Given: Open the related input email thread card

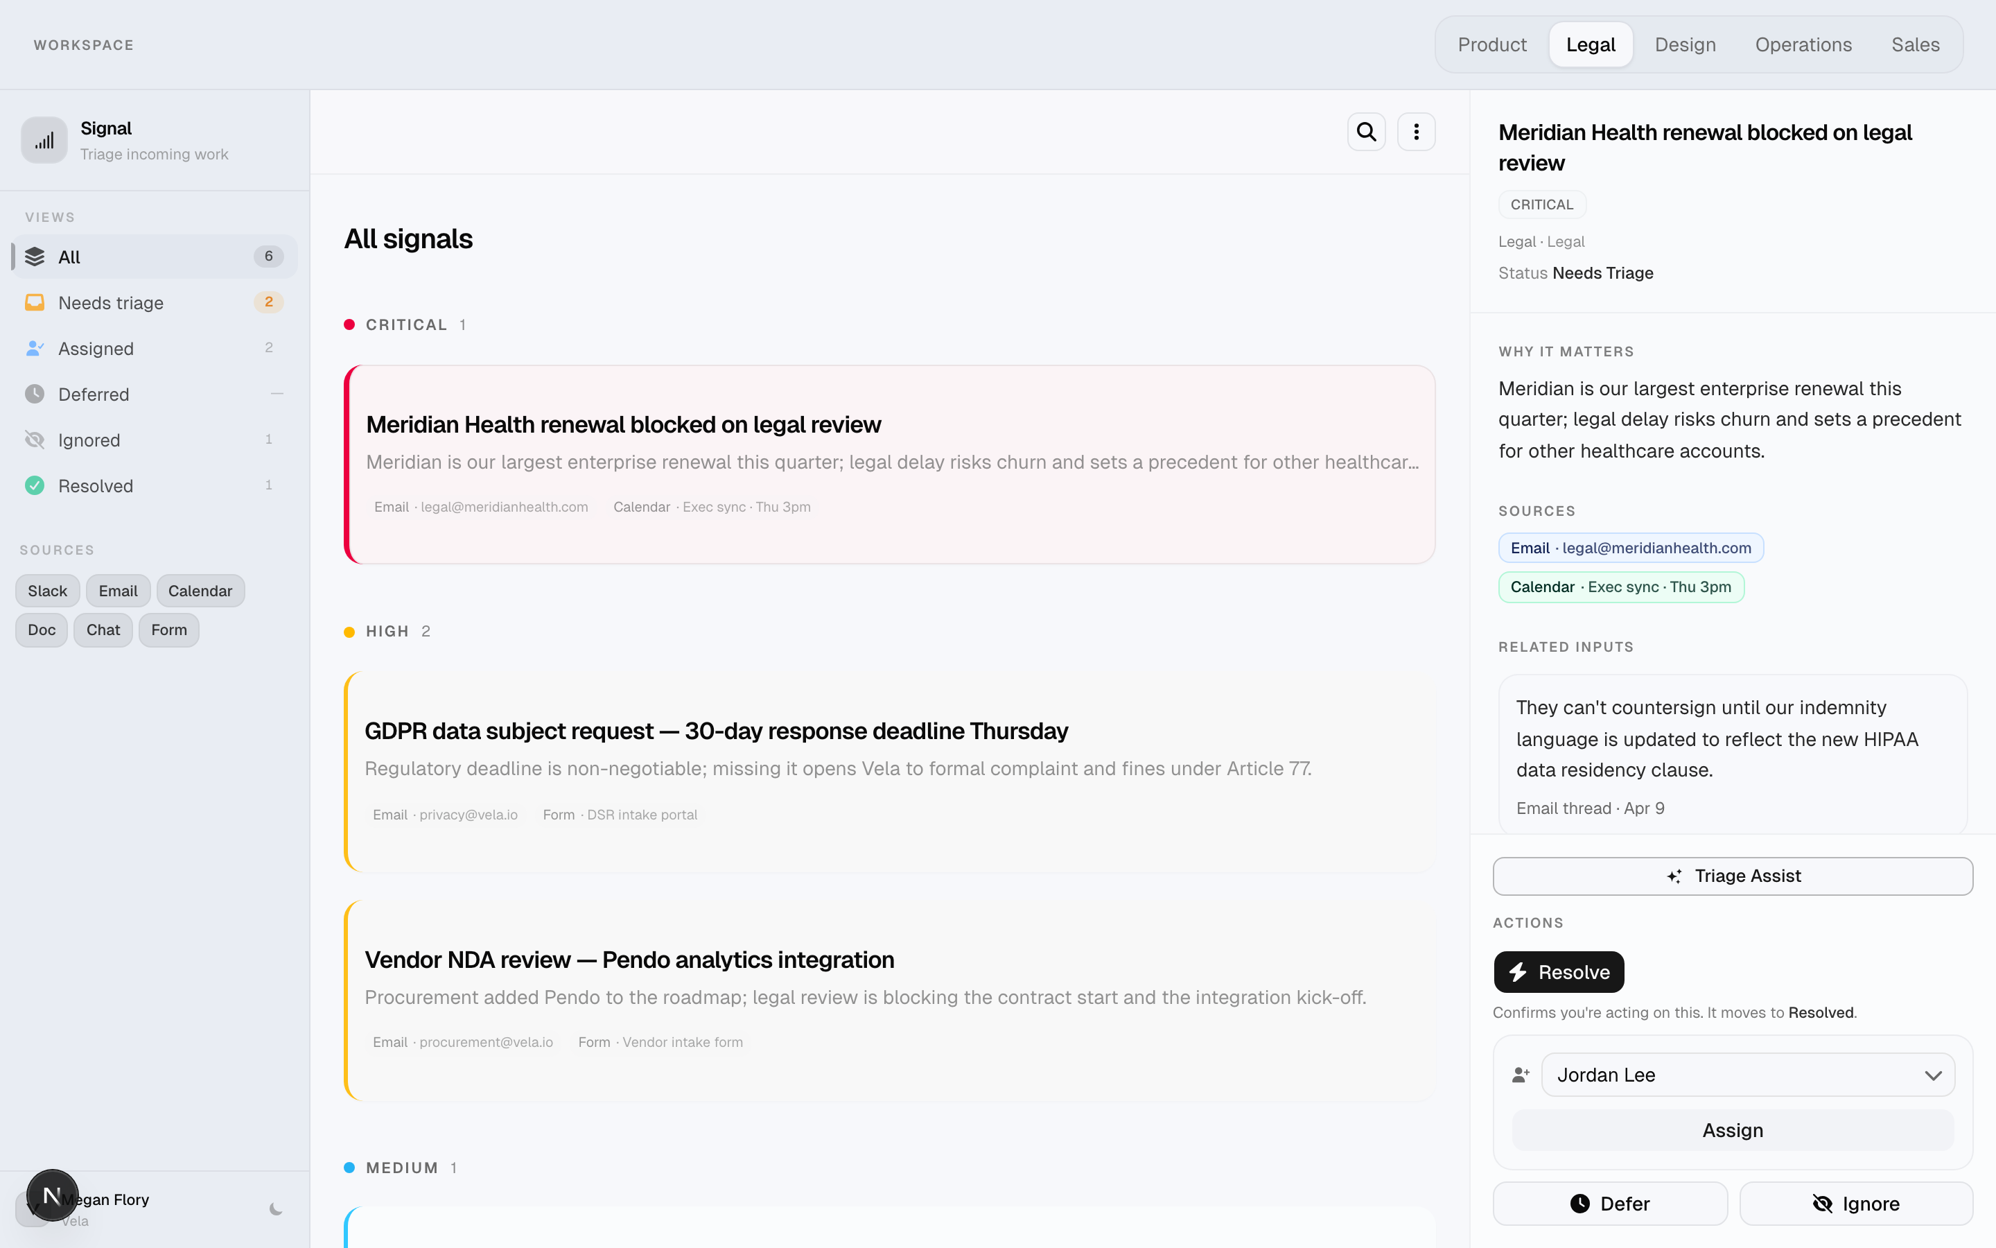Looking at the screenshot, I should pos(1732,755).
